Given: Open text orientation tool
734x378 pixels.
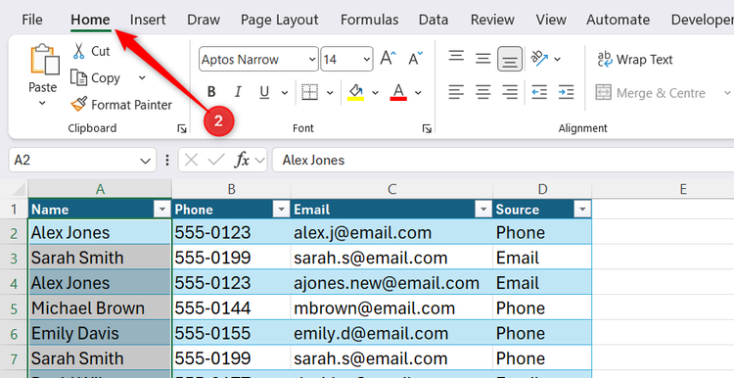Looking at the screenshot, I should click(539, 59).
